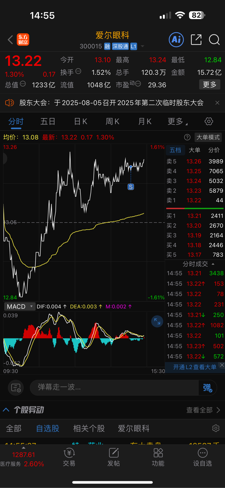Tap the back arrow icon
225x488 pixels.
[10, 40]
